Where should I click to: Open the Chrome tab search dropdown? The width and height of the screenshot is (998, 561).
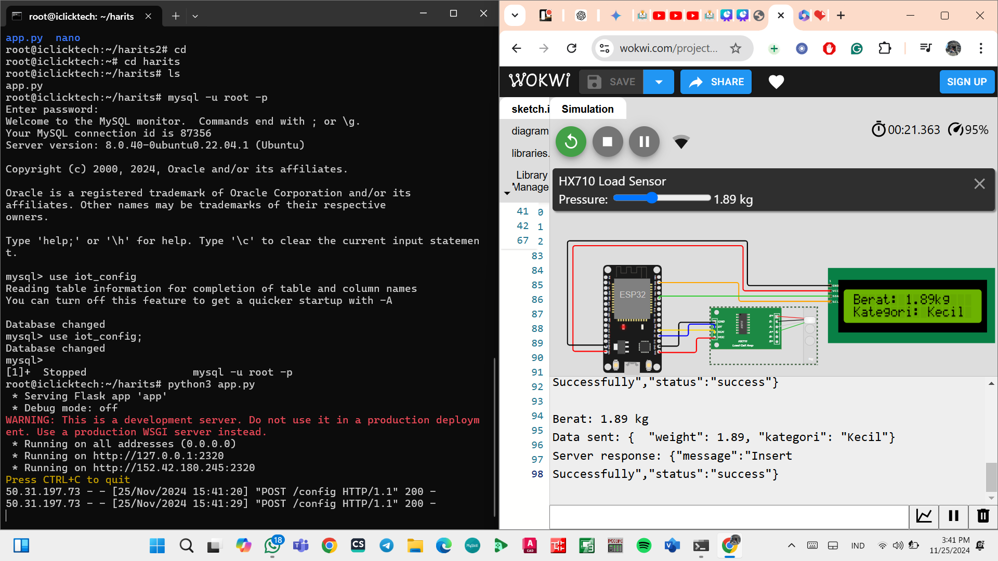click(x=515, y=16)
